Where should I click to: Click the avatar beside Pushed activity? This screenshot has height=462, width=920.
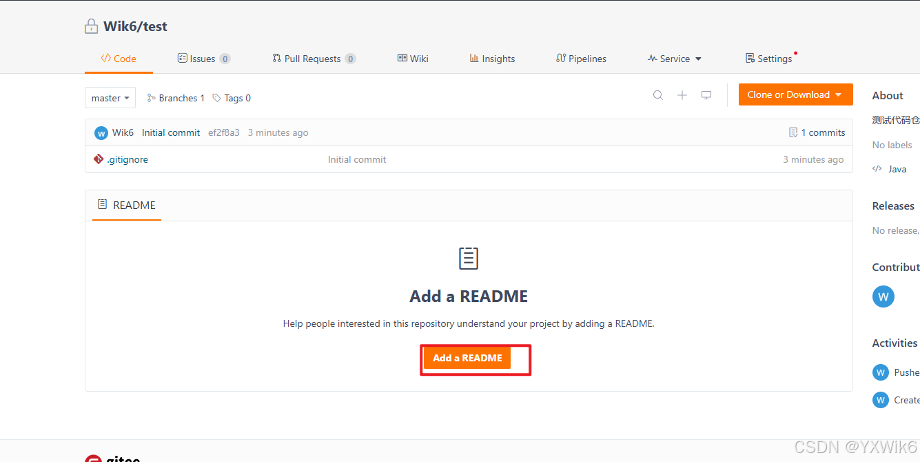coord(881,372)
